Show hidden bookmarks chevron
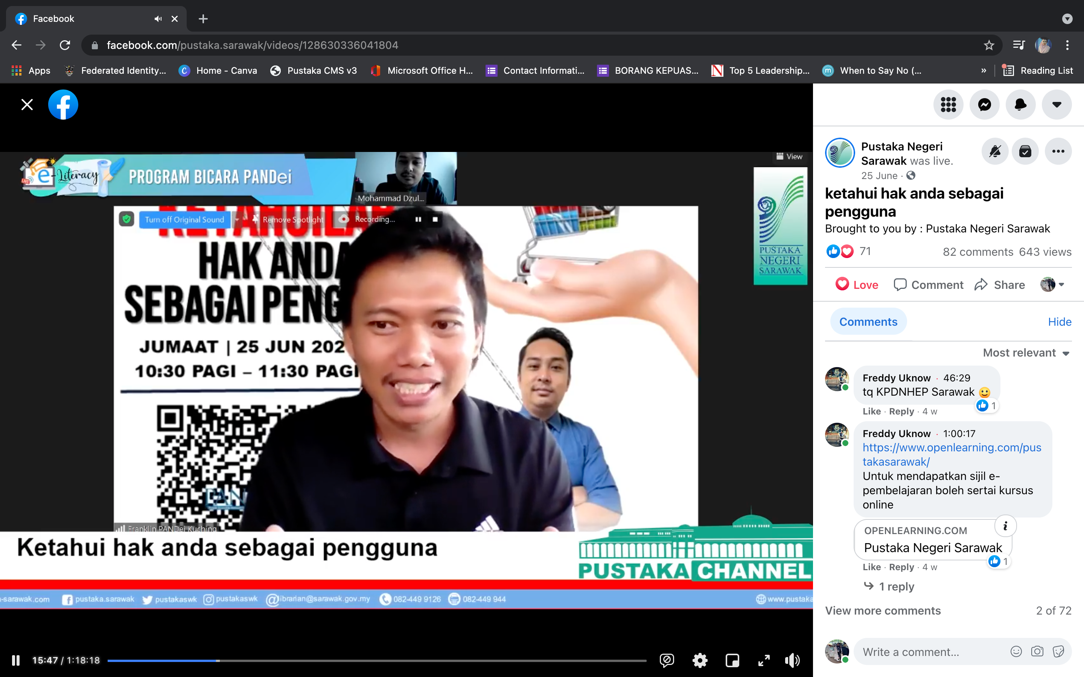Viewport: 1084px width, 677px height. click(984, 70)
